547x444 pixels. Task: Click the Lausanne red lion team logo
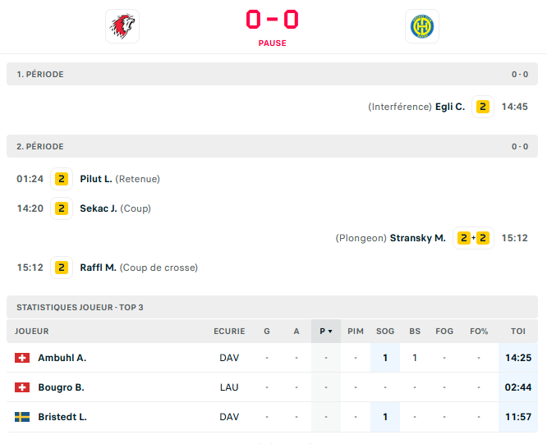tap(122, 26)
